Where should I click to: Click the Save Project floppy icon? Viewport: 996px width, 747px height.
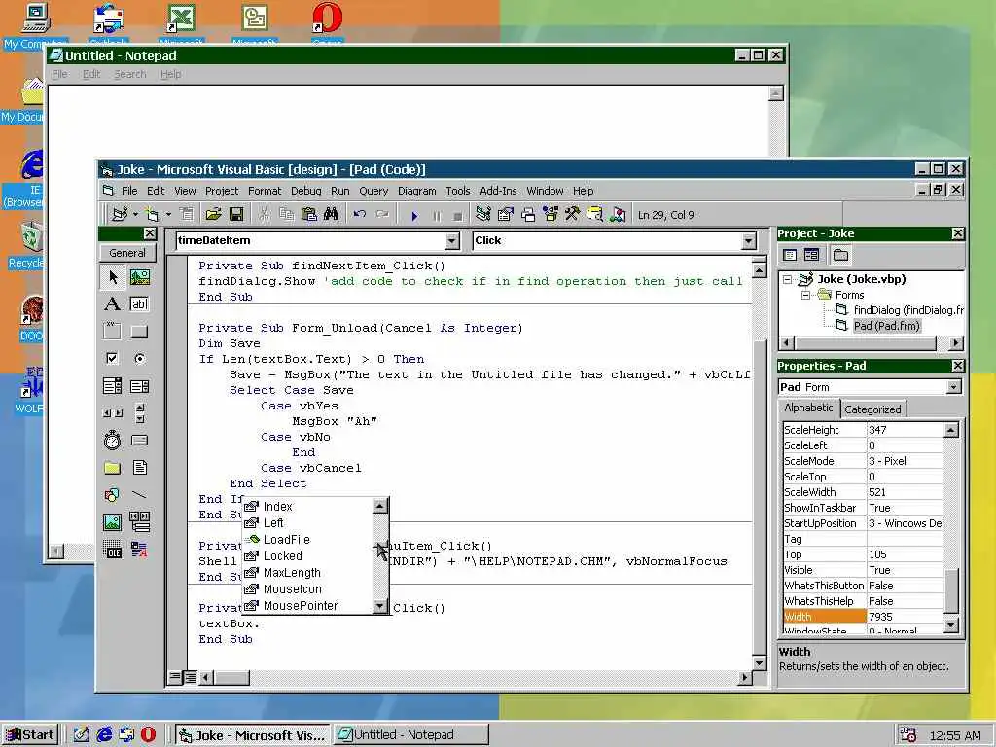coord(236,215)
